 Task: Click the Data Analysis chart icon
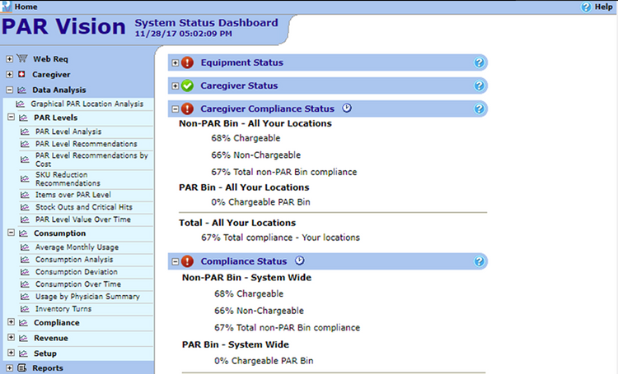coord(21,90)
